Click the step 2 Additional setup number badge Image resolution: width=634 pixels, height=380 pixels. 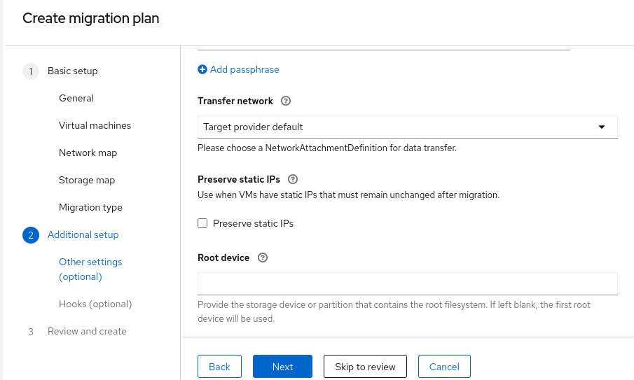pos(31,235)
